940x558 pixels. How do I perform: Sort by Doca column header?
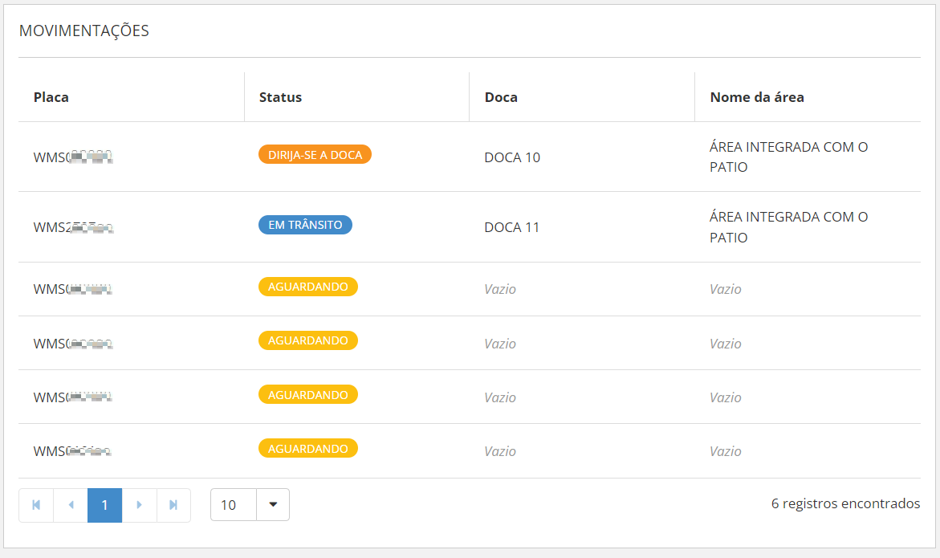[x=501, y=97]
